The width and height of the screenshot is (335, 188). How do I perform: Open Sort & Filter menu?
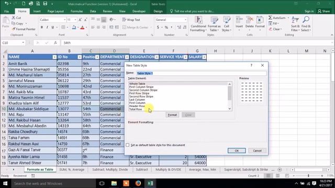295,24
